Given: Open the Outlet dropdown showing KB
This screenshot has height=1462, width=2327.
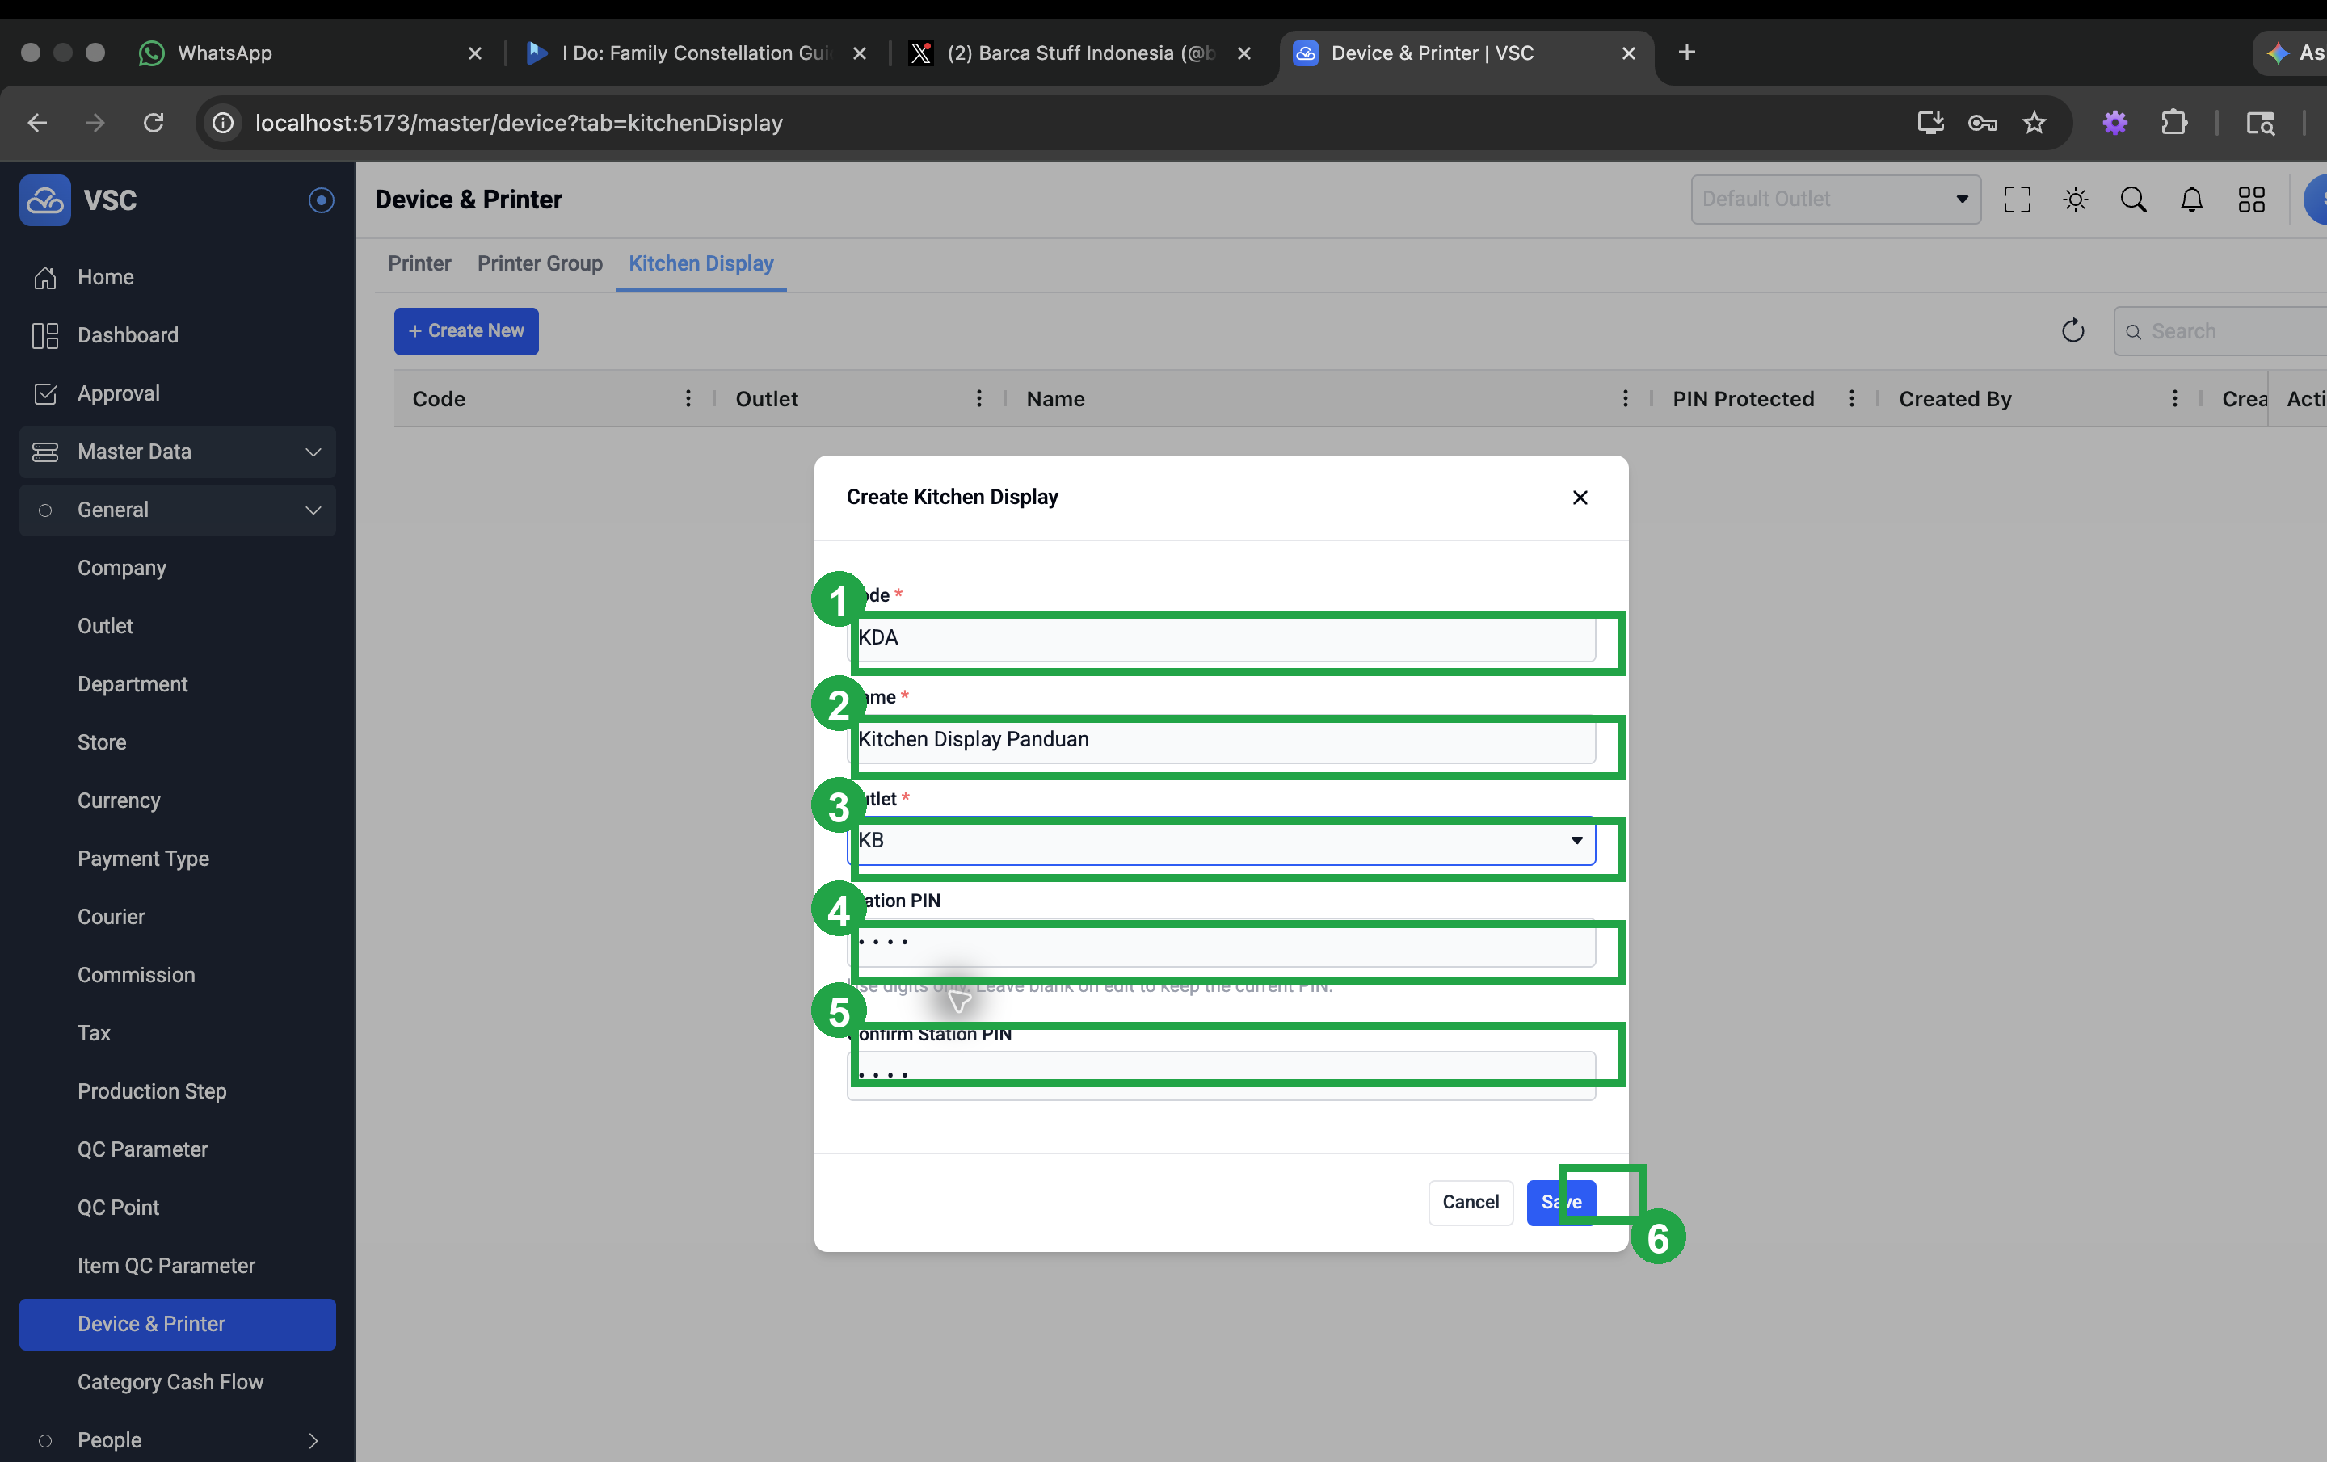Looking at the screenshot, I should click(1222, 841).
